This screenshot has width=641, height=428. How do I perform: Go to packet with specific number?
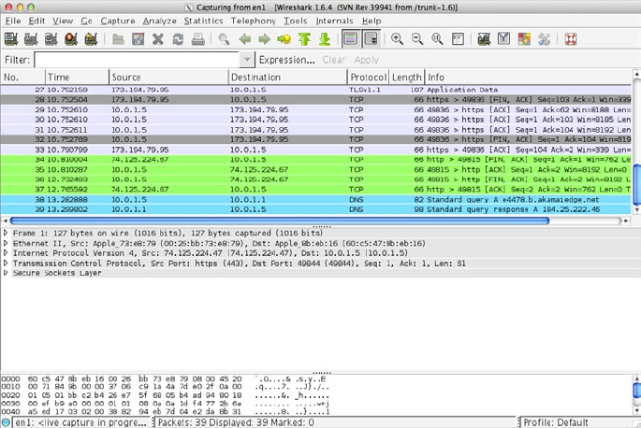click(x=284, y=39)
